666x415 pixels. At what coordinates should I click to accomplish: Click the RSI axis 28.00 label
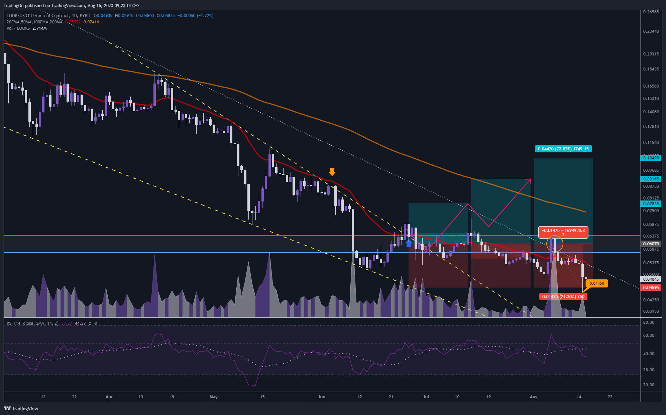(649, 370)
